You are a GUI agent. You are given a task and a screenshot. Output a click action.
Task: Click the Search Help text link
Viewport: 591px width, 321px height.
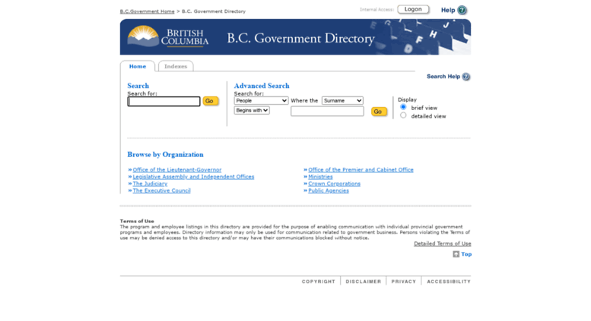(443, 77)
